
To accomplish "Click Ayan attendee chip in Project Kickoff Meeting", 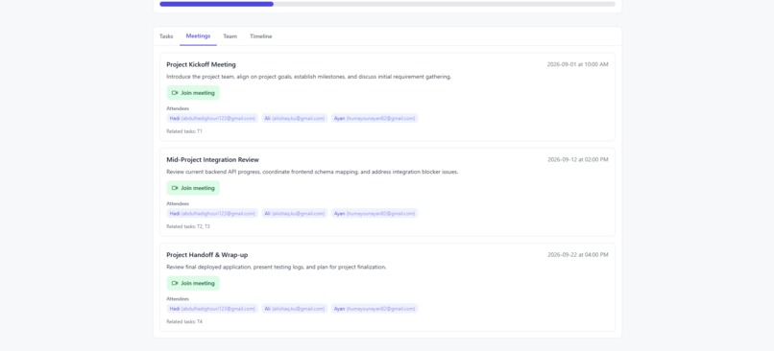I will point(375,118).
